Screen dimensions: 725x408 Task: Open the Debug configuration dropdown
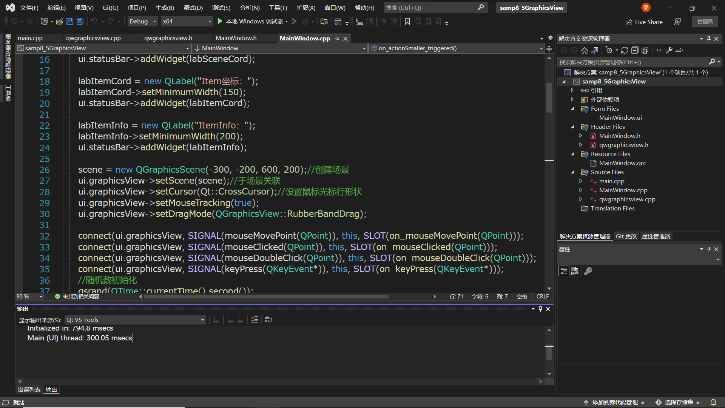click(x=154, y=22)
